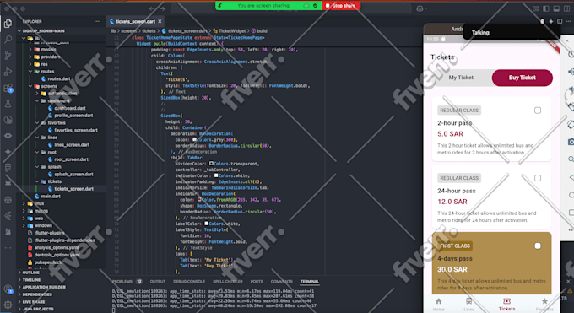
Task: Click the emulator volume up button
Action: coord(571,72)
